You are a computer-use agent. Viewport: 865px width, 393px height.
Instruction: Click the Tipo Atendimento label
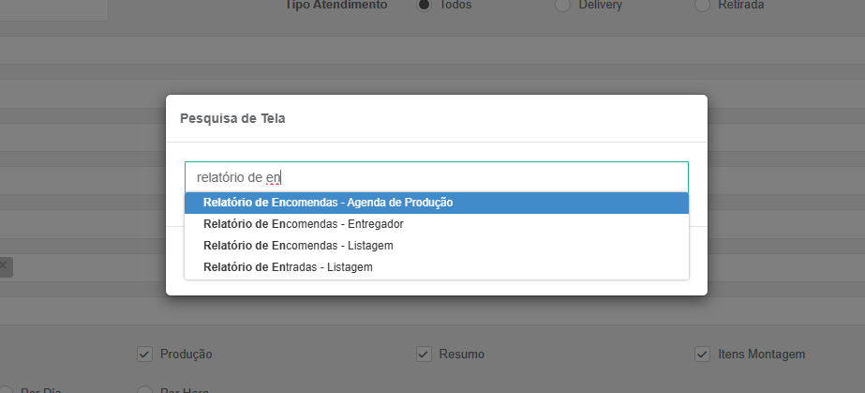tap(336, 5)
